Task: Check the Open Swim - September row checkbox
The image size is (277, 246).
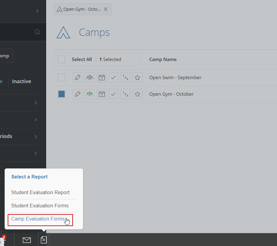Action: 62,78
